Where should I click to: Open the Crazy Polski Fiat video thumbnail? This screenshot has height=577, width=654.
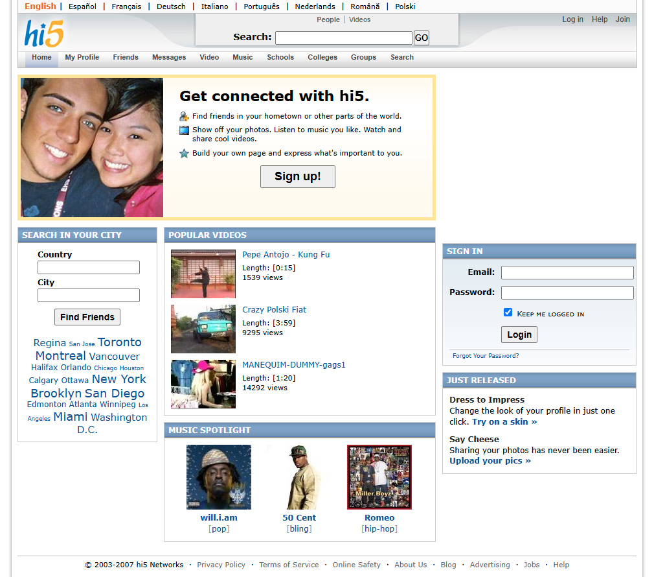tap(203, 329)
